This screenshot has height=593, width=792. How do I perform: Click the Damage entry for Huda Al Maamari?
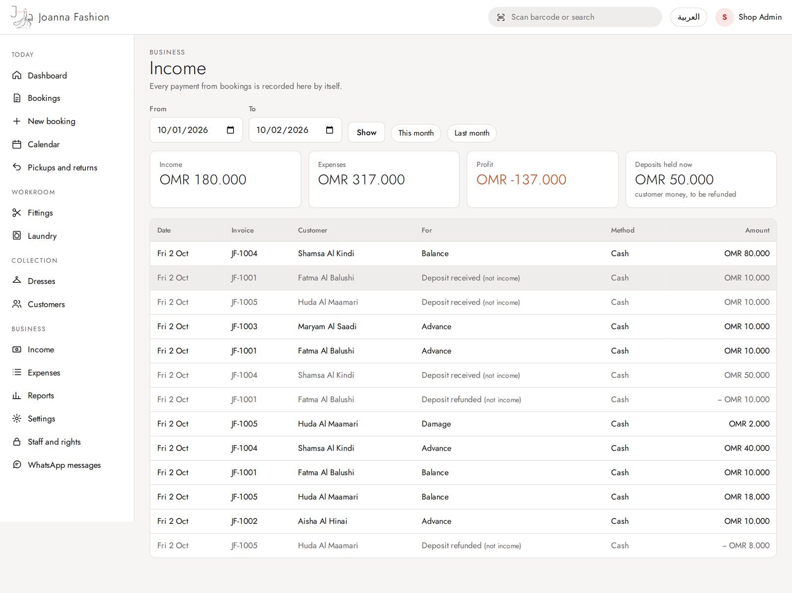tap(436, 424)
